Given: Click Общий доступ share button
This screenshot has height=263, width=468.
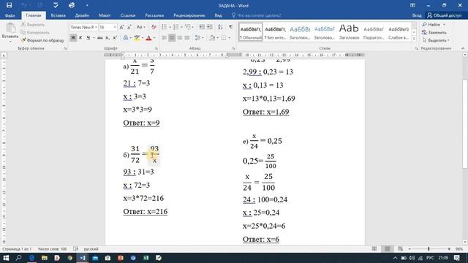Looking at the screenshot, I should click(445, 15).
